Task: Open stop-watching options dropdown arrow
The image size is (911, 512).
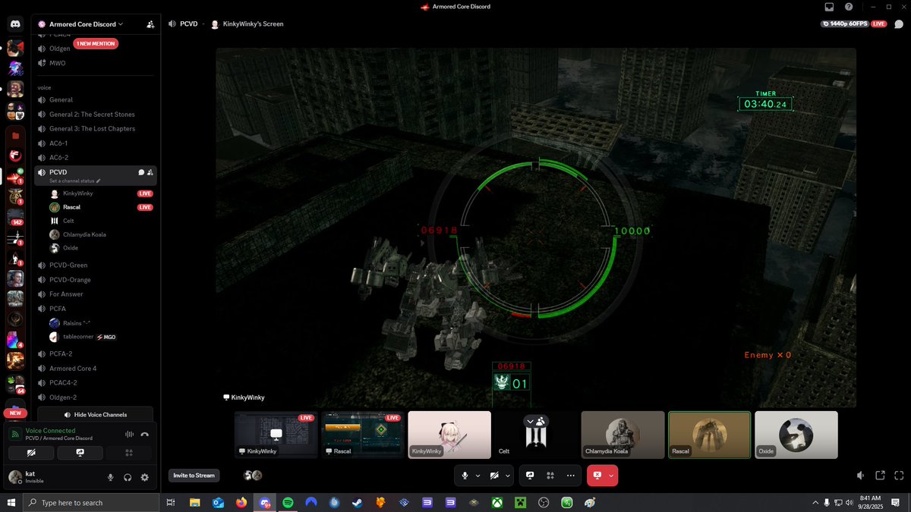Action: pos(612,476)
